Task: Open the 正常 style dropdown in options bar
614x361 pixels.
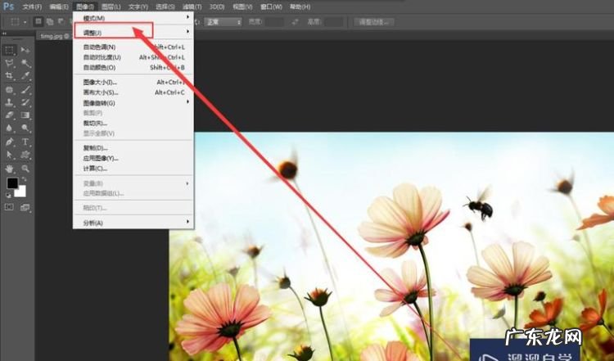Action: pos(223,21)
